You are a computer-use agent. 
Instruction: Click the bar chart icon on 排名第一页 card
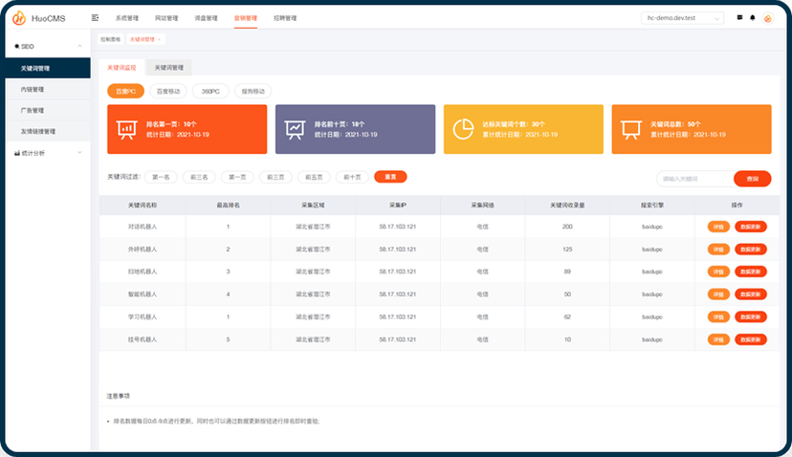tap(125, 129)
